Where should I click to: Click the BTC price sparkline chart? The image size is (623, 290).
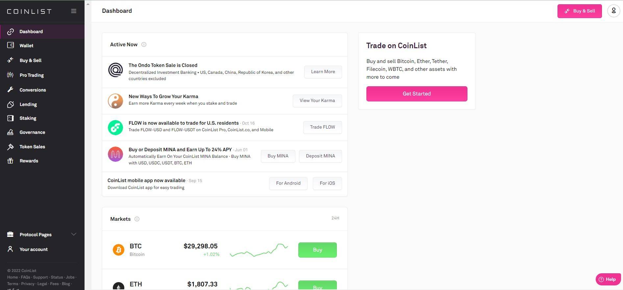tap(259, 250)
